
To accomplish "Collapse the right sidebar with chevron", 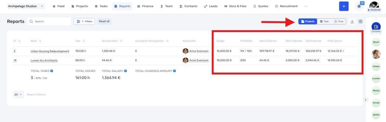I will click(366, 100).
